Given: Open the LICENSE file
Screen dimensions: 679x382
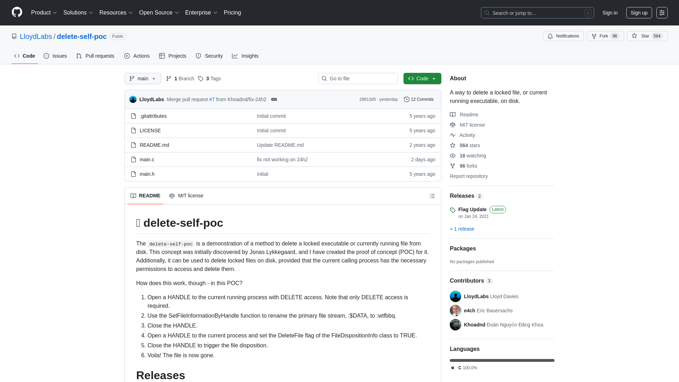Looking at the screenshot, I should [x=150, y=131].
